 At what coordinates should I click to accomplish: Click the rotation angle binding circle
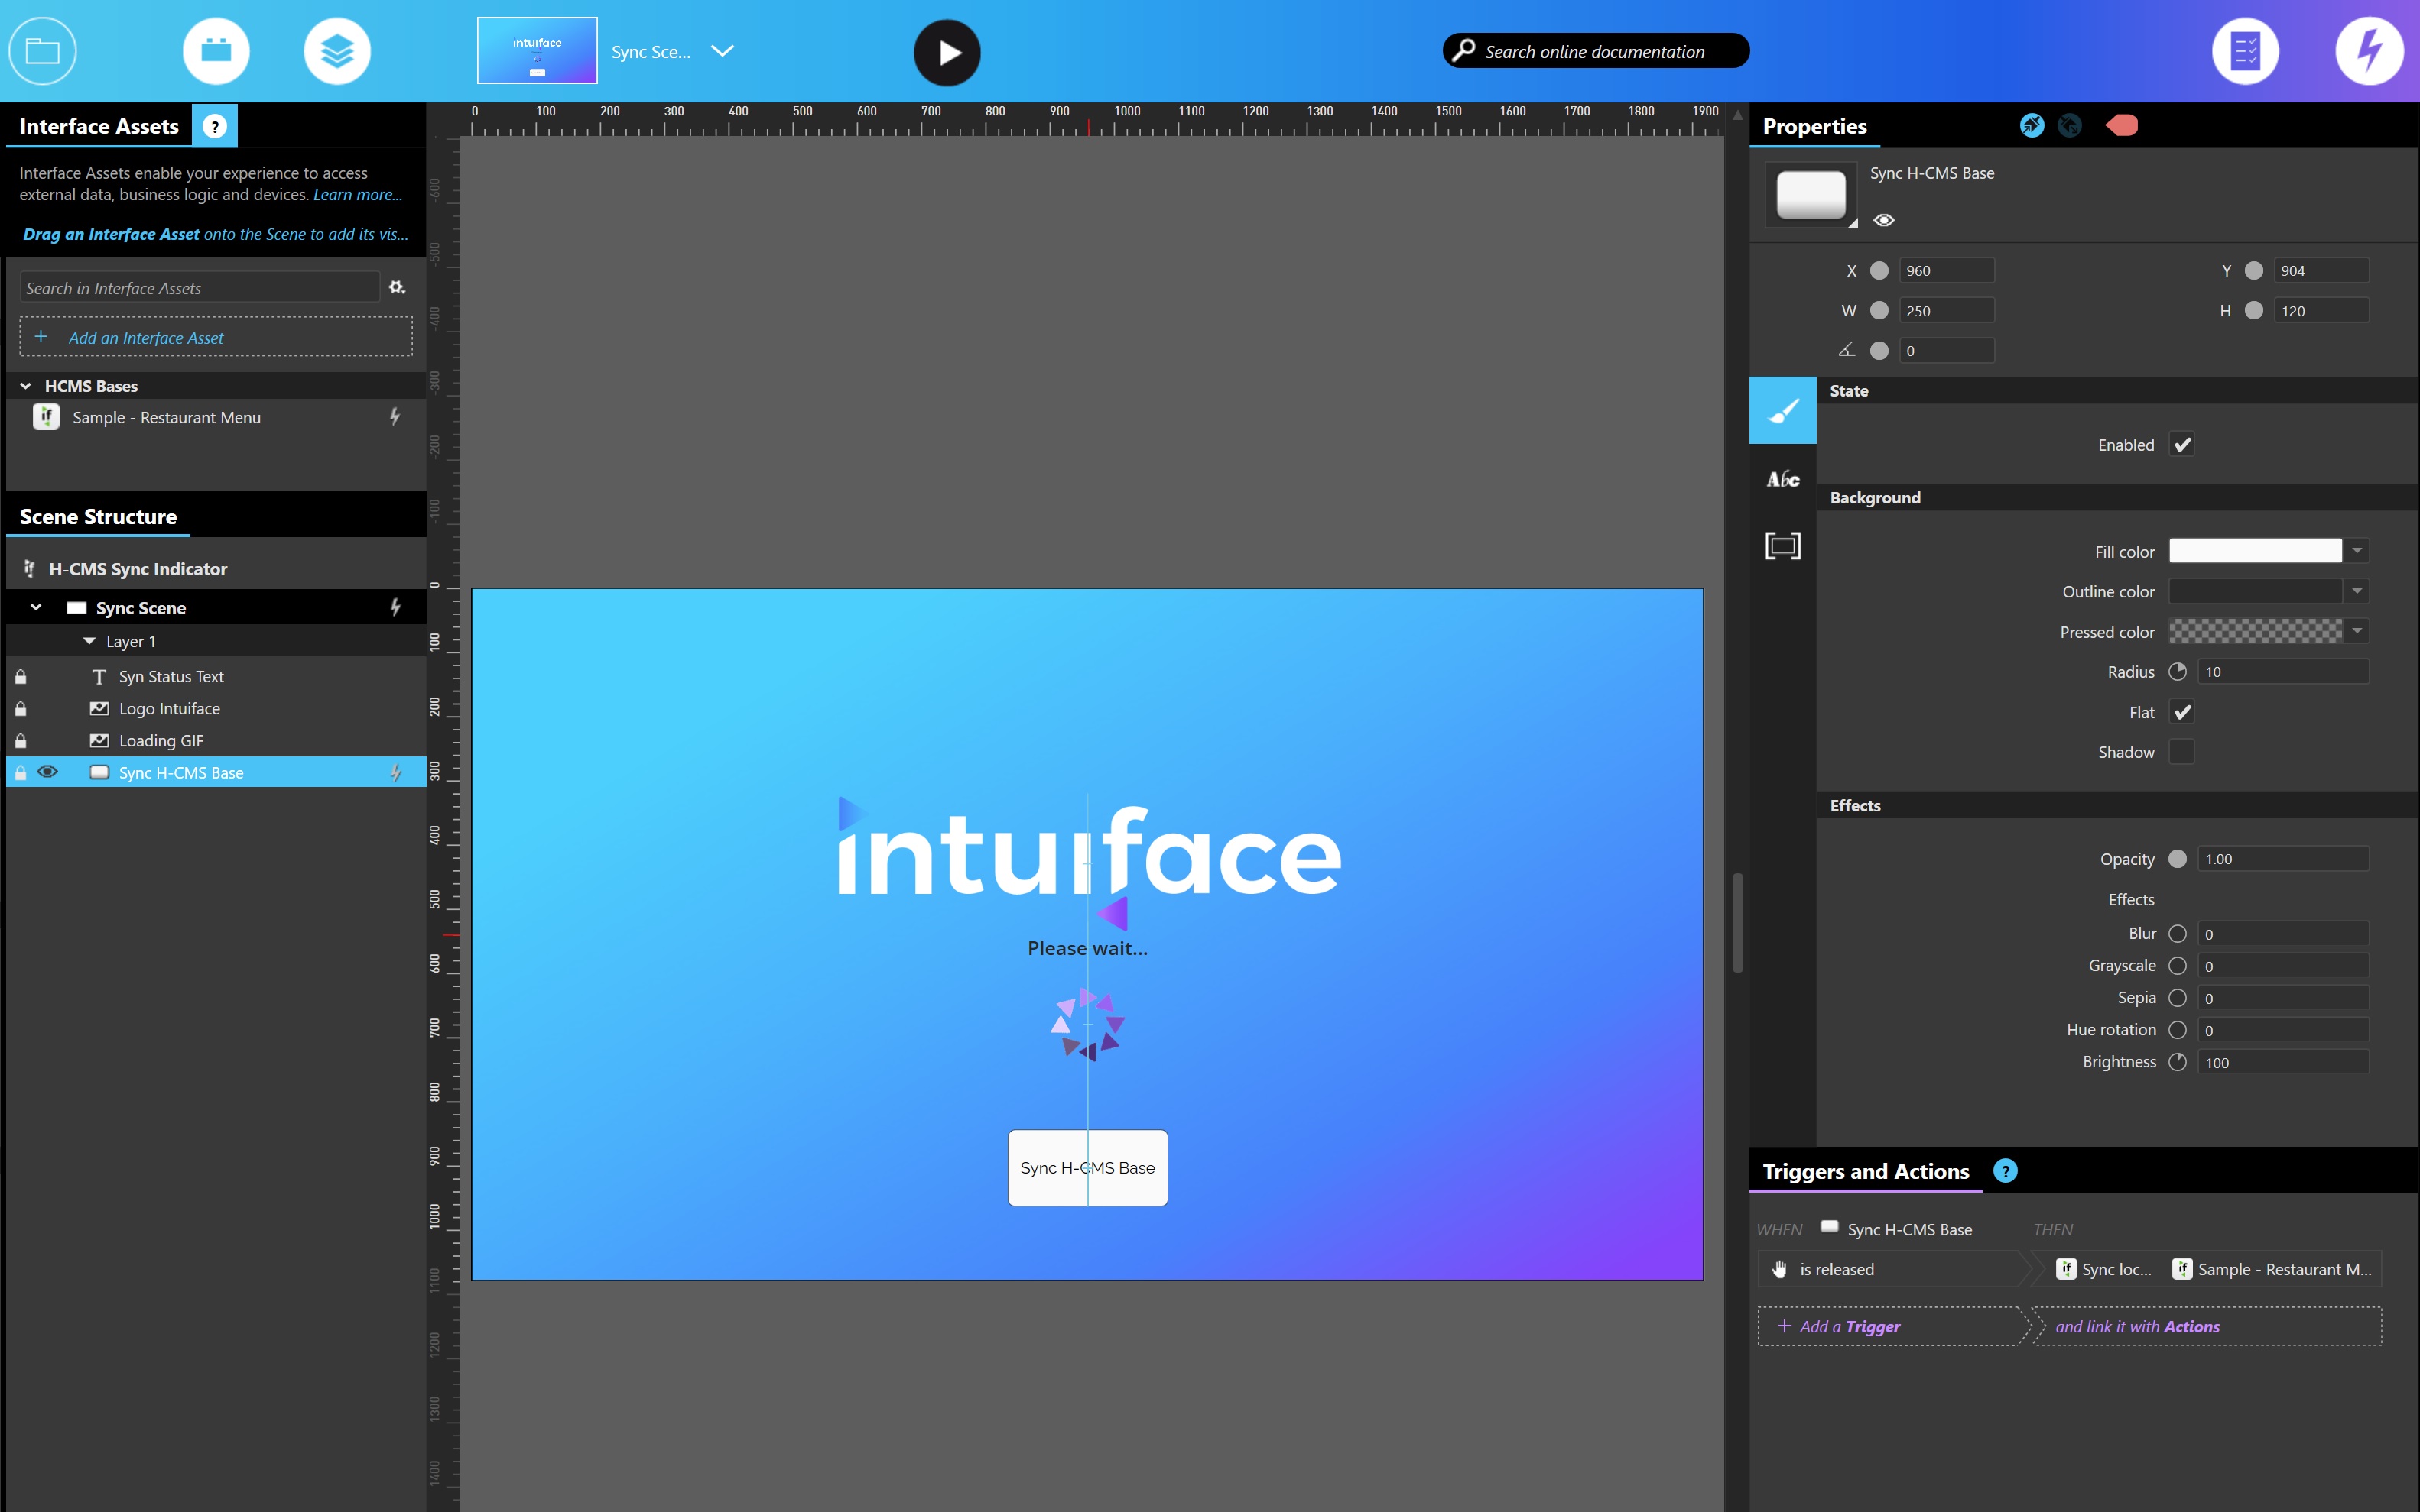coord(1879,350)
